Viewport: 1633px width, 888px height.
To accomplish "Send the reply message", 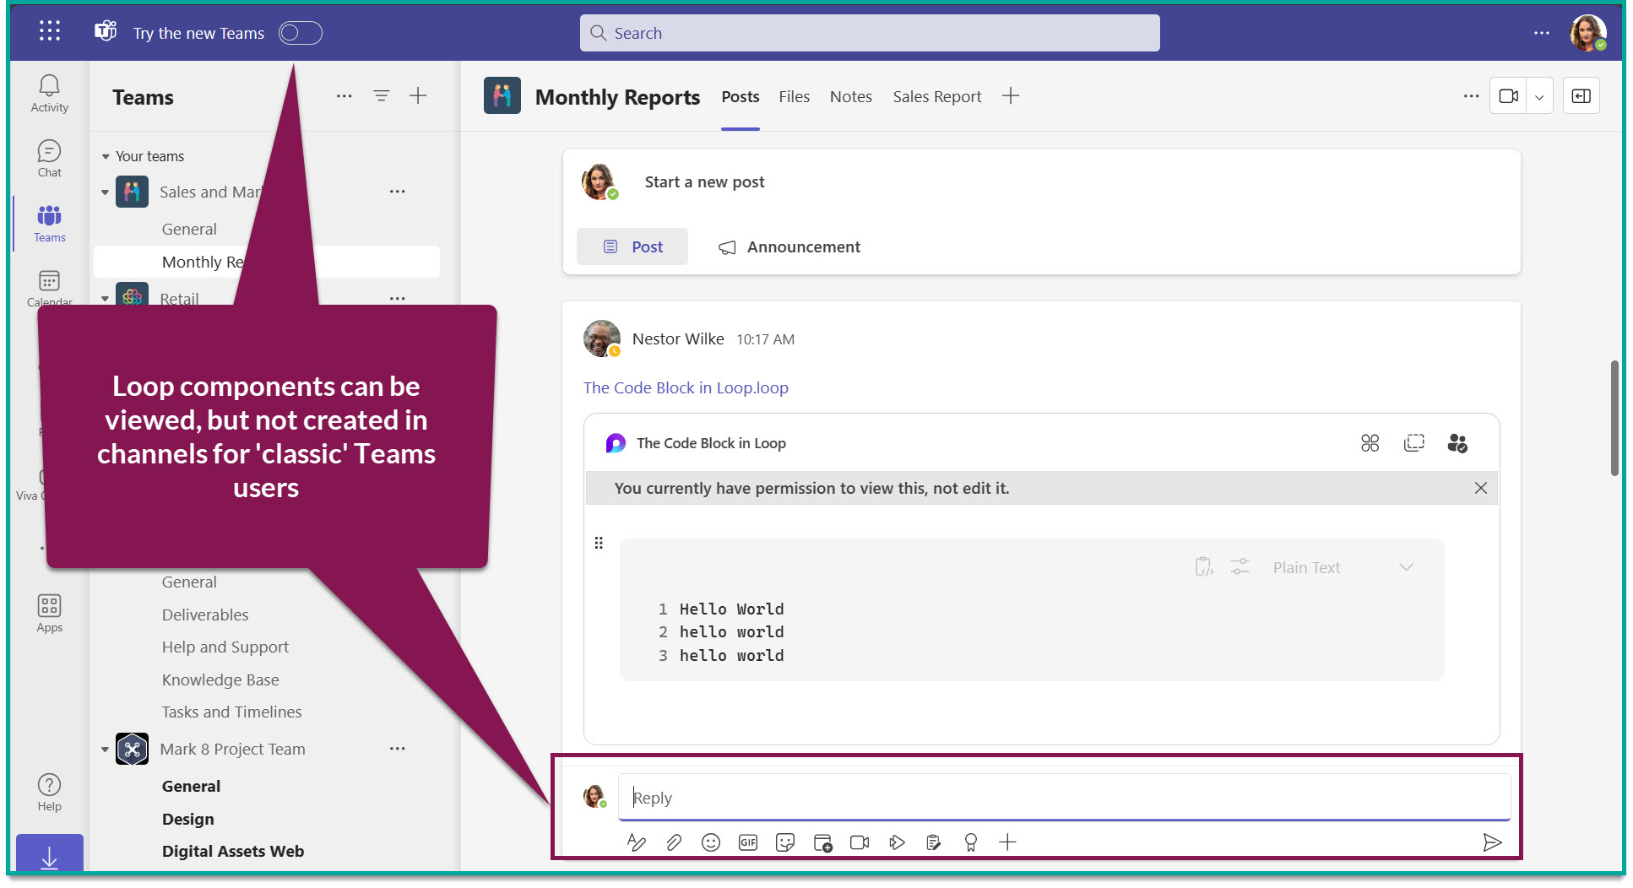I will coord(1493,842).
